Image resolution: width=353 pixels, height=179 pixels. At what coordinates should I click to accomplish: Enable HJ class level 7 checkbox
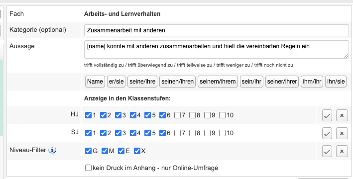(x=177, y=115)
